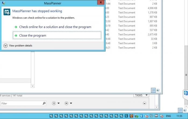The image size is (188, 119).
Task: Click the ENG language indicator
Action: pos(168,116)
